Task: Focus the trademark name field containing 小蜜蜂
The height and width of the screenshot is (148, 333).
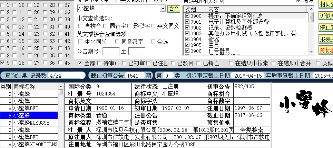Action: click(119, 9)
